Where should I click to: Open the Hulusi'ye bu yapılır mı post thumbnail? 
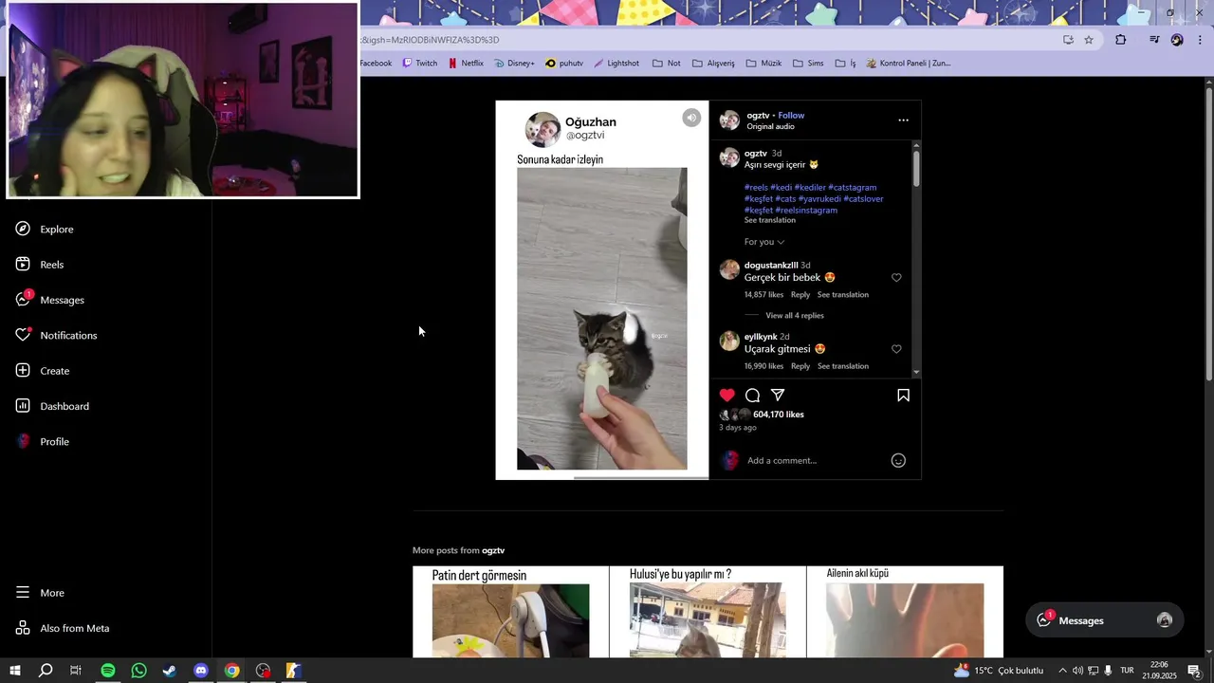pos(708,612)
